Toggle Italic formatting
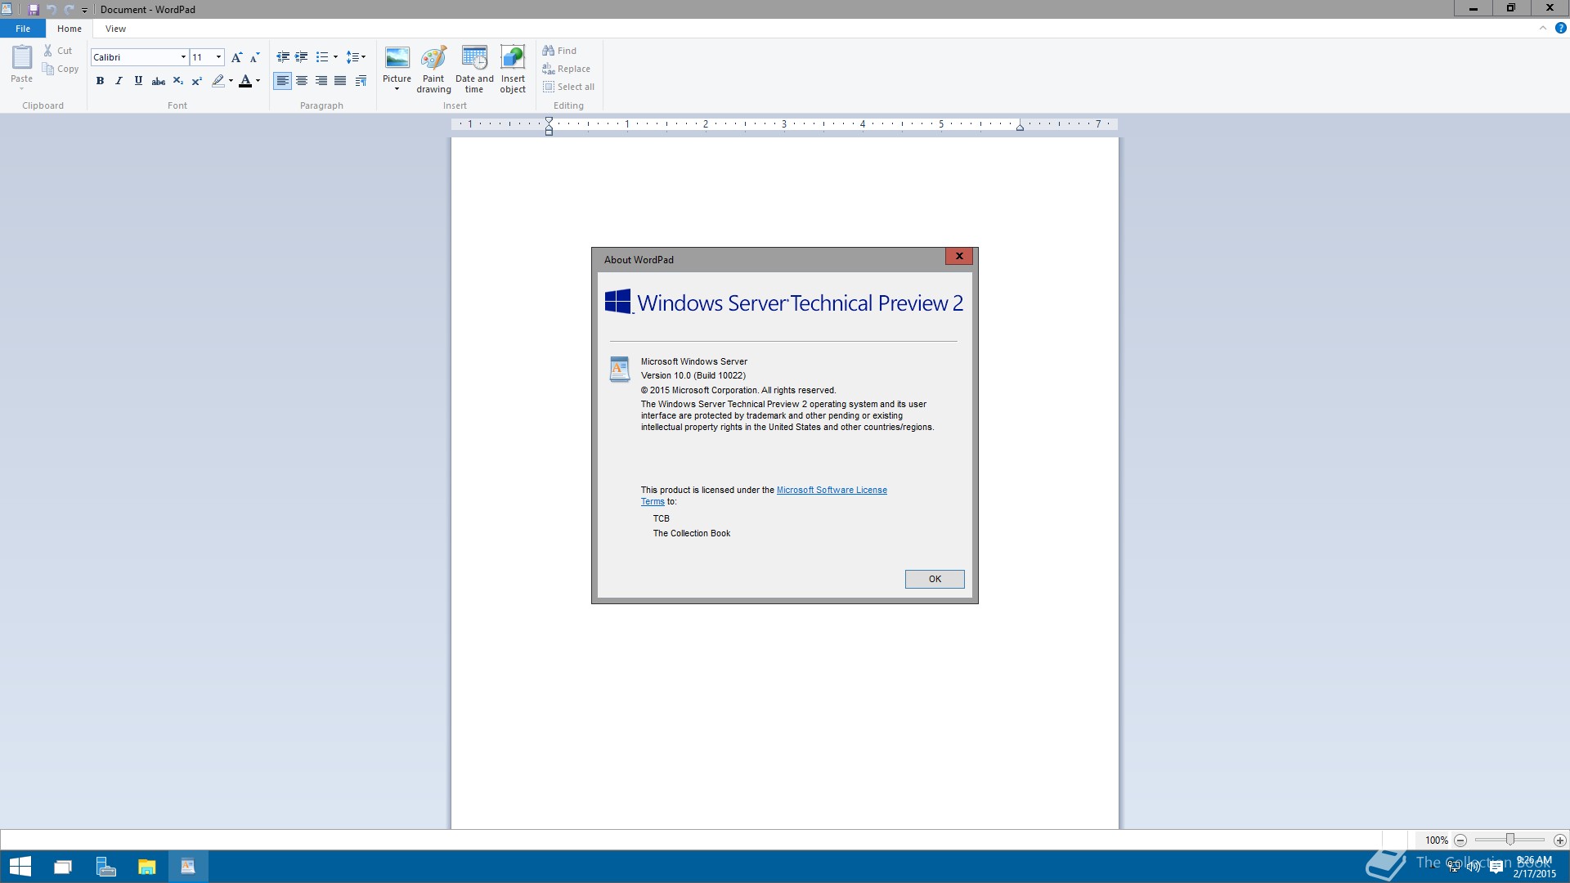This screenshot has width=1570, height=883. pyautogui.click(x=119, y=81)
